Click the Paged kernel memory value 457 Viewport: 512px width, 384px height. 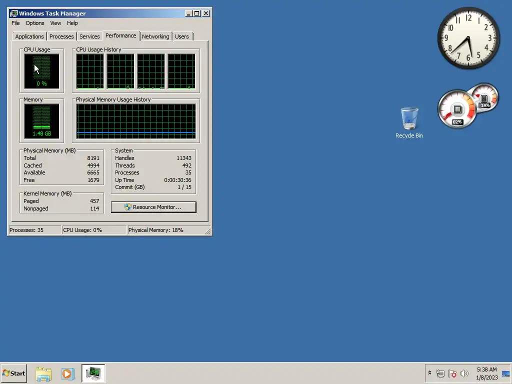[x=94, y=201]
